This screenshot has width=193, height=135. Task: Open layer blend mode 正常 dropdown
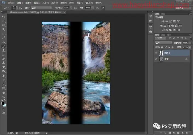163,43
